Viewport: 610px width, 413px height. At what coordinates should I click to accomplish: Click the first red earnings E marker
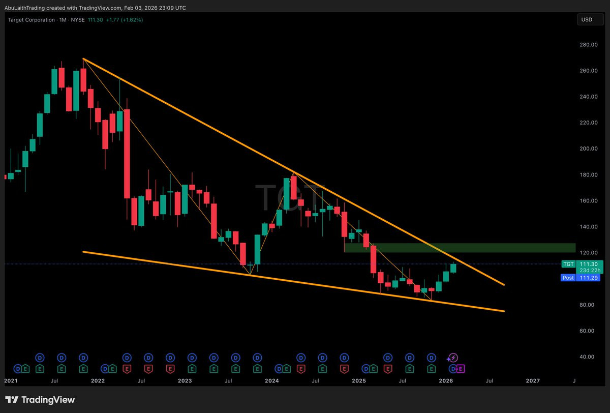[x=127, y=368]
